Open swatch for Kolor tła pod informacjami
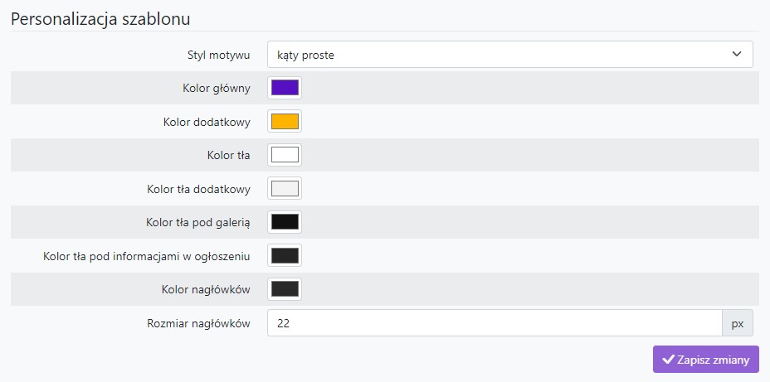The width and height of the screenshot is (770, 382). 285,255
